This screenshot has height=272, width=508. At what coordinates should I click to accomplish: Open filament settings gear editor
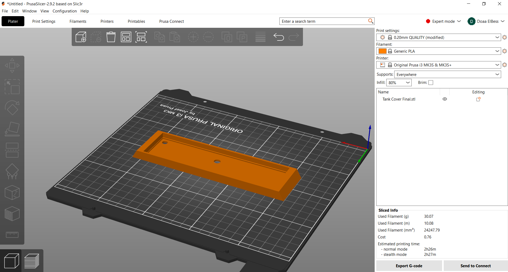[x=505, y=51]
